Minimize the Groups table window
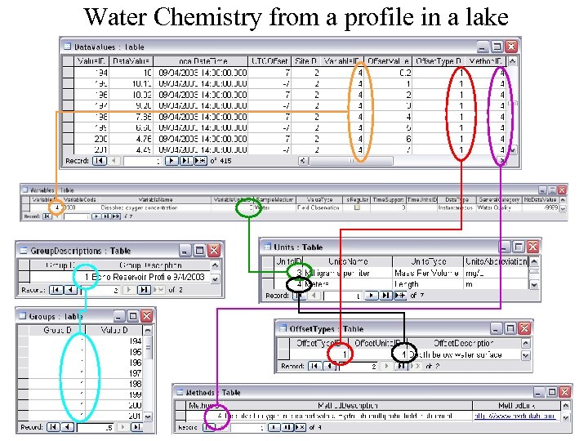The image size is (588, 441). [x=118, y=316]
